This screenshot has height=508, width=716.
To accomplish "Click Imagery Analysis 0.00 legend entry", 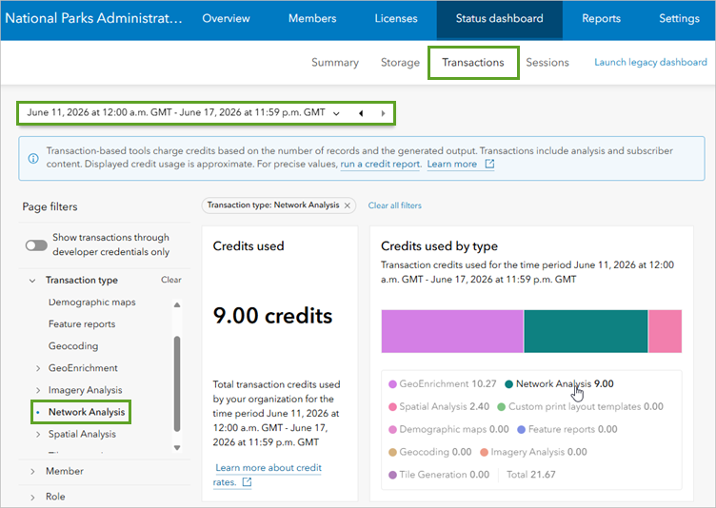I will click(533, 452).
